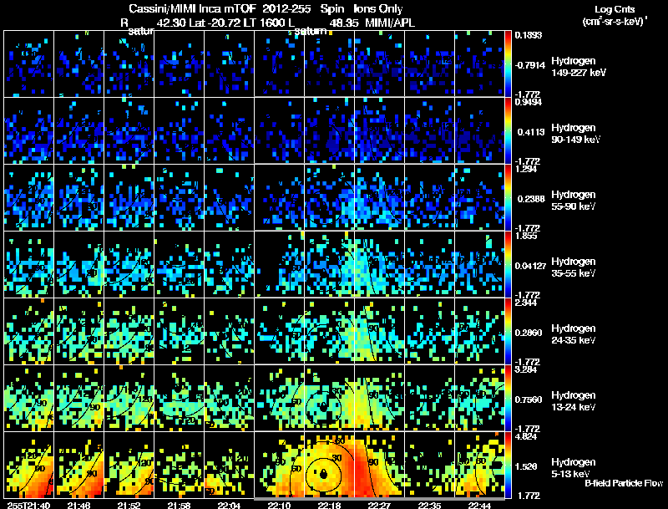Click the colorbar max value '4.824'
This screenshot has height=509, width=668.
pos(527,436)
